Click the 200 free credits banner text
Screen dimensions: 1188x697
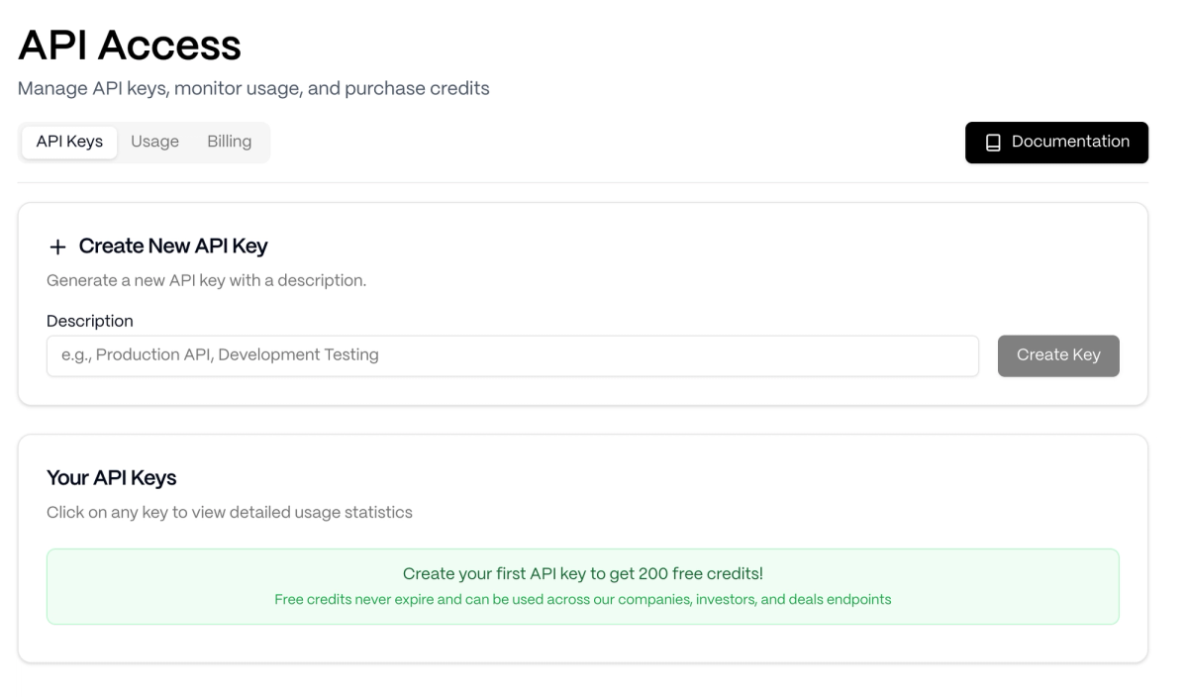click(583, 573)
